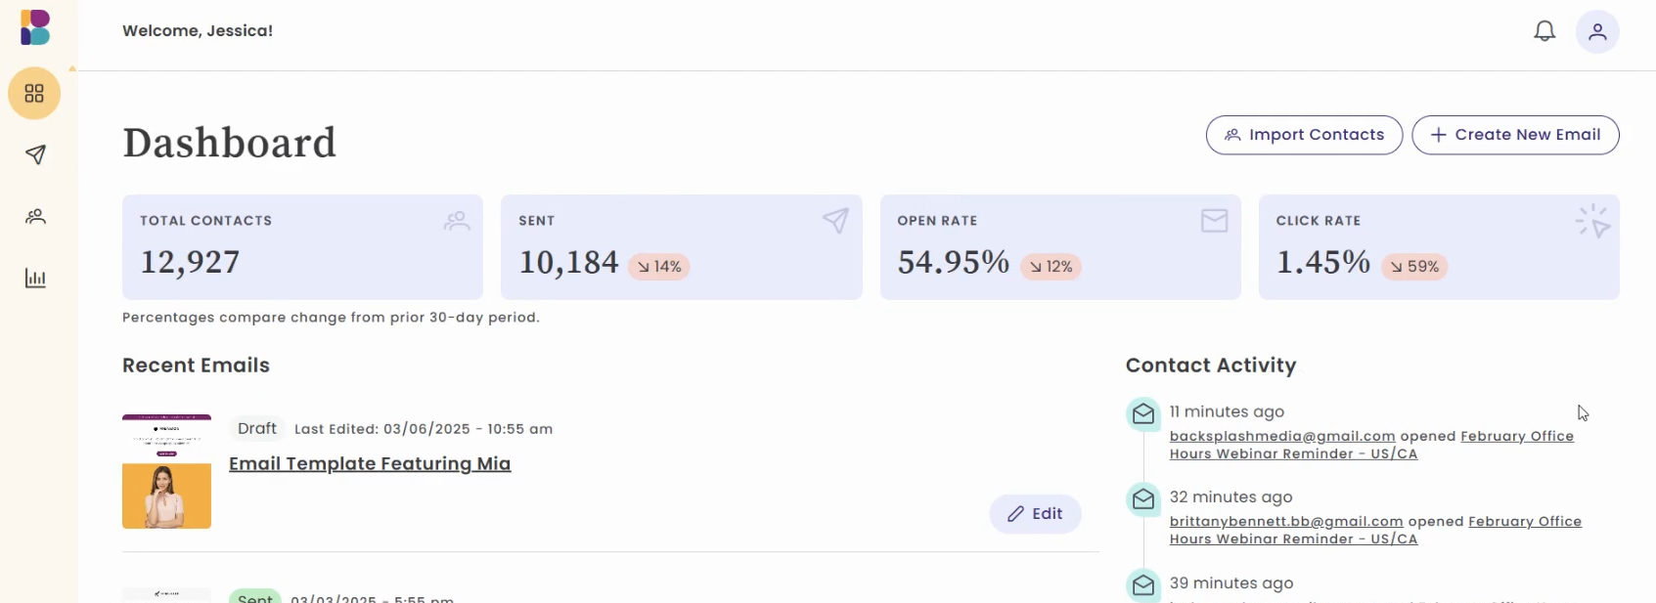Image resolution: width=1656 pixels, height=603 pixels.
Task: Open Reports via bar chart sidebar icon
Action: tap(35, 279)
